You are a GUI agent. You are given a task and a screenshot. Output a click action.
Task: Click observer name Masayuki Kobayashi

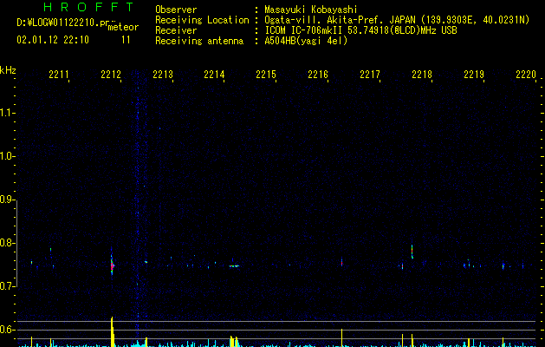(311, 10)
